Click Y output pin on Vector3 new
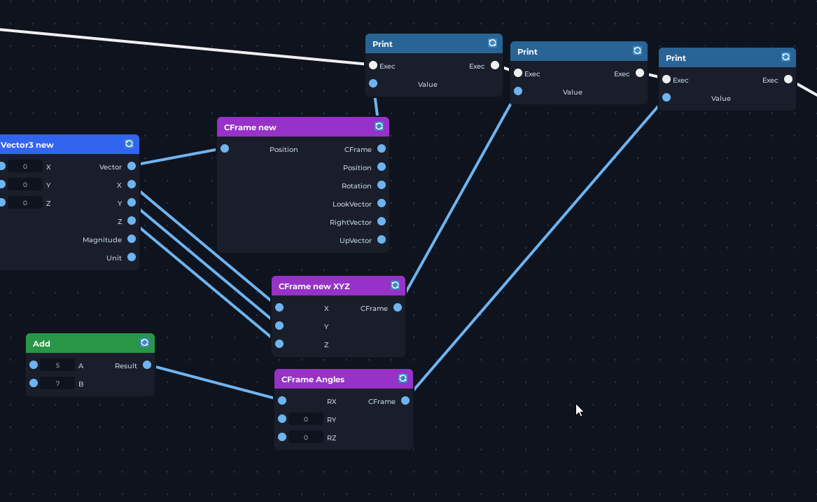Viewport: 817px width, 502px height. pos(132,203)
